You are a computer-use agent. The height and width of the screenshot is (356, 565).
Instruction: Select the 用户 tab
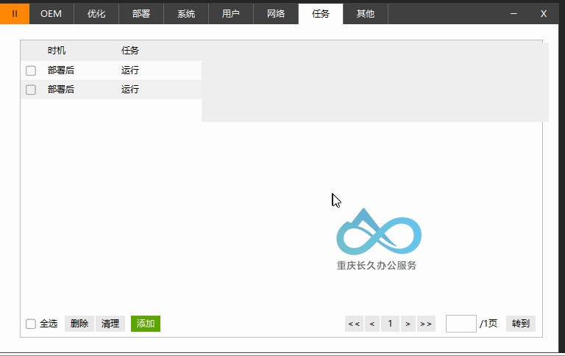[x=231, y=14]
